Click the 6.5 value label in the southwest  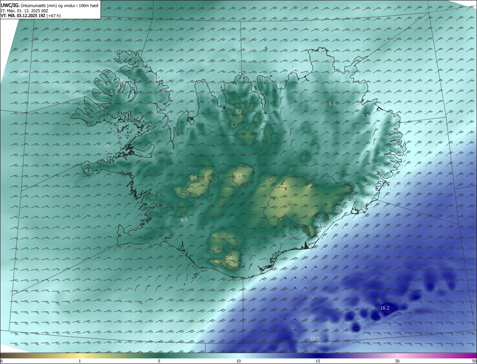184,220
